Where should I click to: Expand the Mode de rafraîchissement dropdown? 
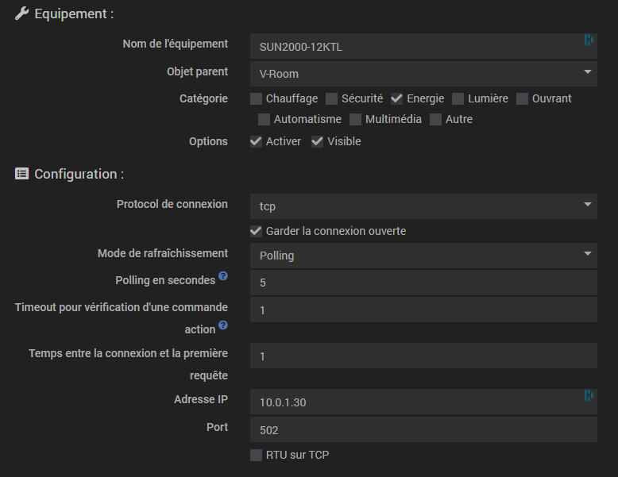coord(423,256)
